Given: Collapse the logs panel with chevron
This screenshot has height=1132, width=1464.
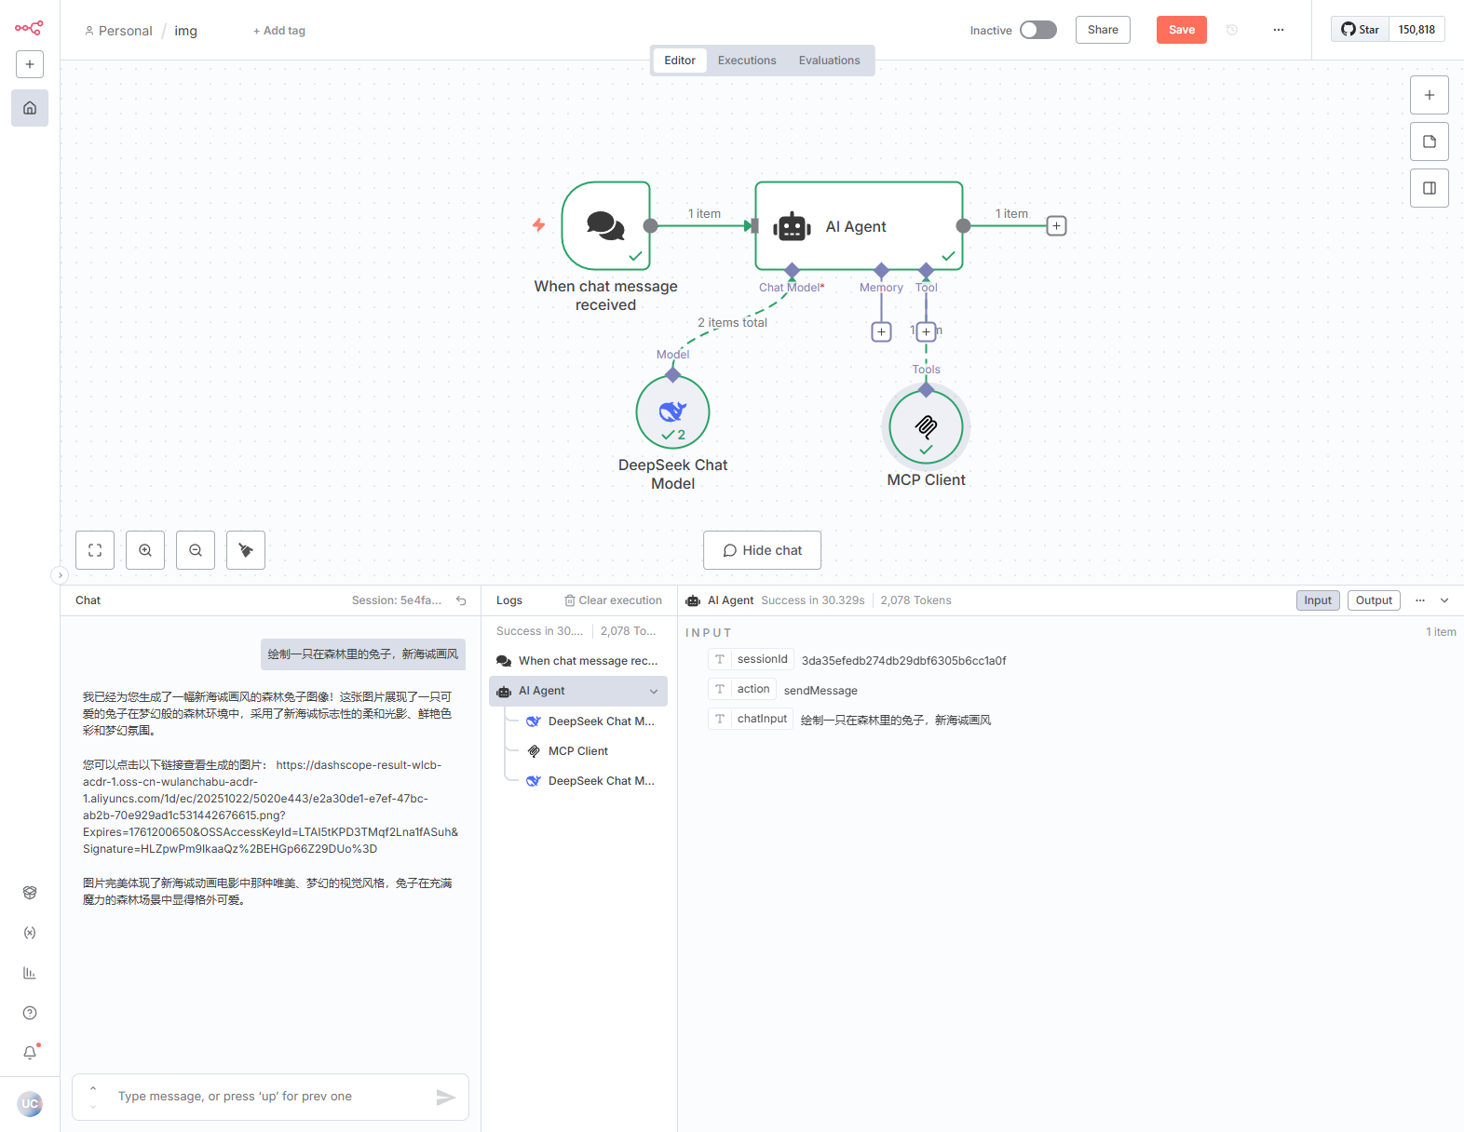Looking at the screenshot, I should tap(1444, 600).
